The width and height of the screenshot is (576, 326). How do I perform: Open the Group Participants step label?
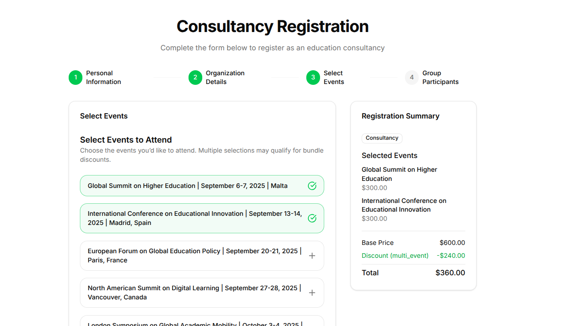[440, 77]
